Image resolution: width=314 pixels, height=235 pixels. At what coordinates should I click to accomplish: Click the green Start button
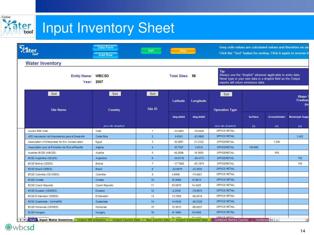coord(151,50)
